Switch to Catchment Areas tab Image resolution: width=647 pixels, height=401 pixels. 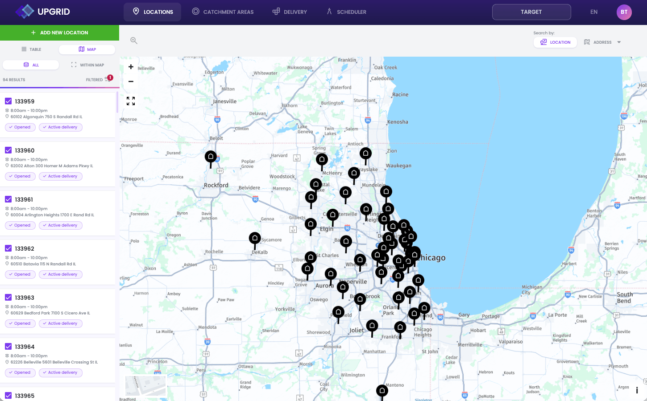coord(223,12)
